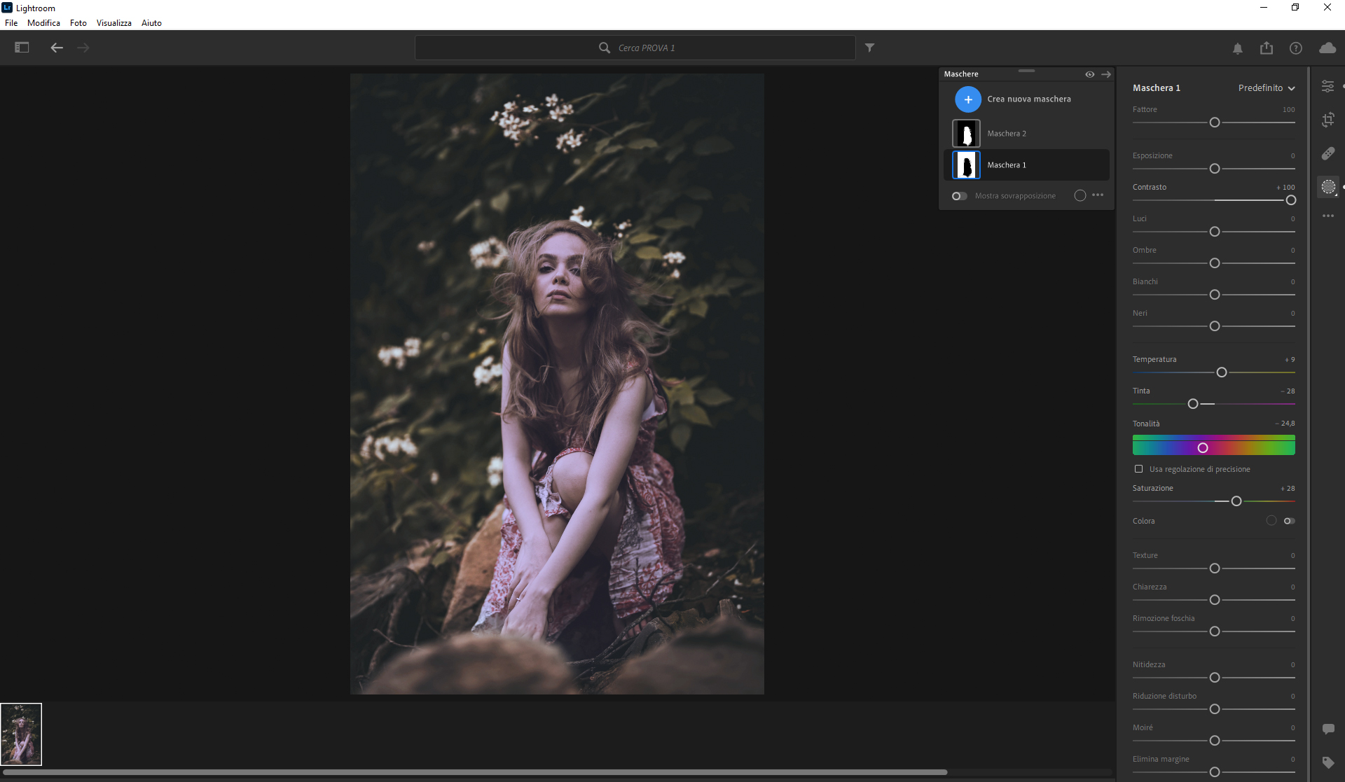Screen dimensions: 1345x782
Task: Select Maschera 2 in mask list
Action: tap(1006, 134)
